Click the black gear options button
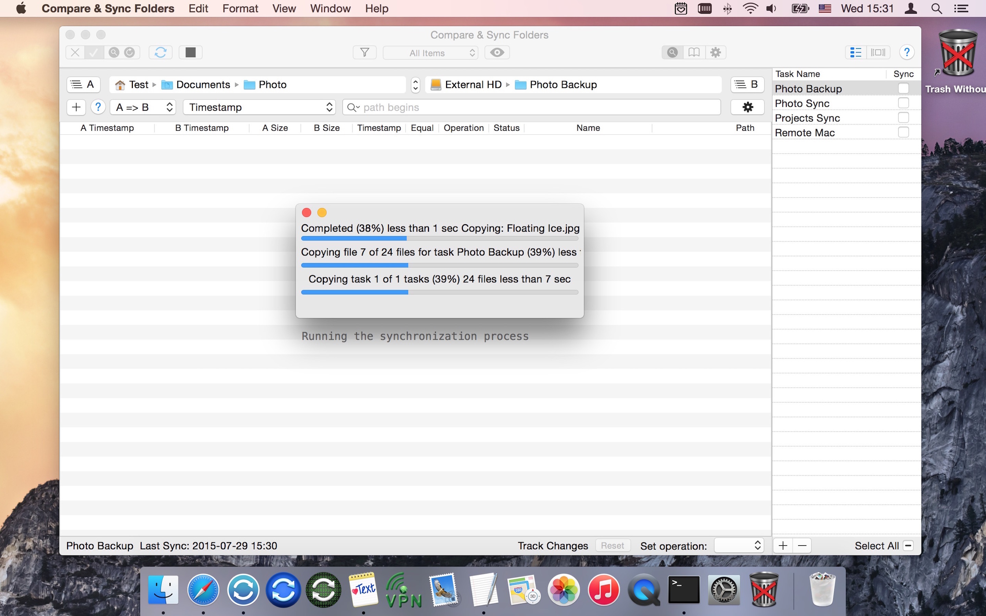The width and height of the screenshot is (986, 616). point(747,107)
